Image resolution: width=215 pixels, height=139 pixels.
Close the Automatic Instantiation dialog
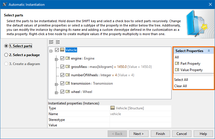coord(210,4)
